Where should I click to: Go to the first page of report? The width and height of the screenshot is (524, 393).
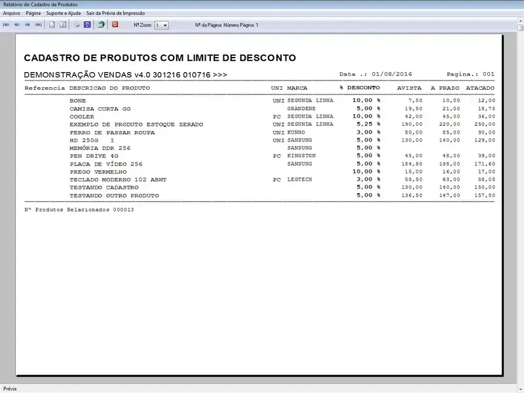(x=7, y=25)
